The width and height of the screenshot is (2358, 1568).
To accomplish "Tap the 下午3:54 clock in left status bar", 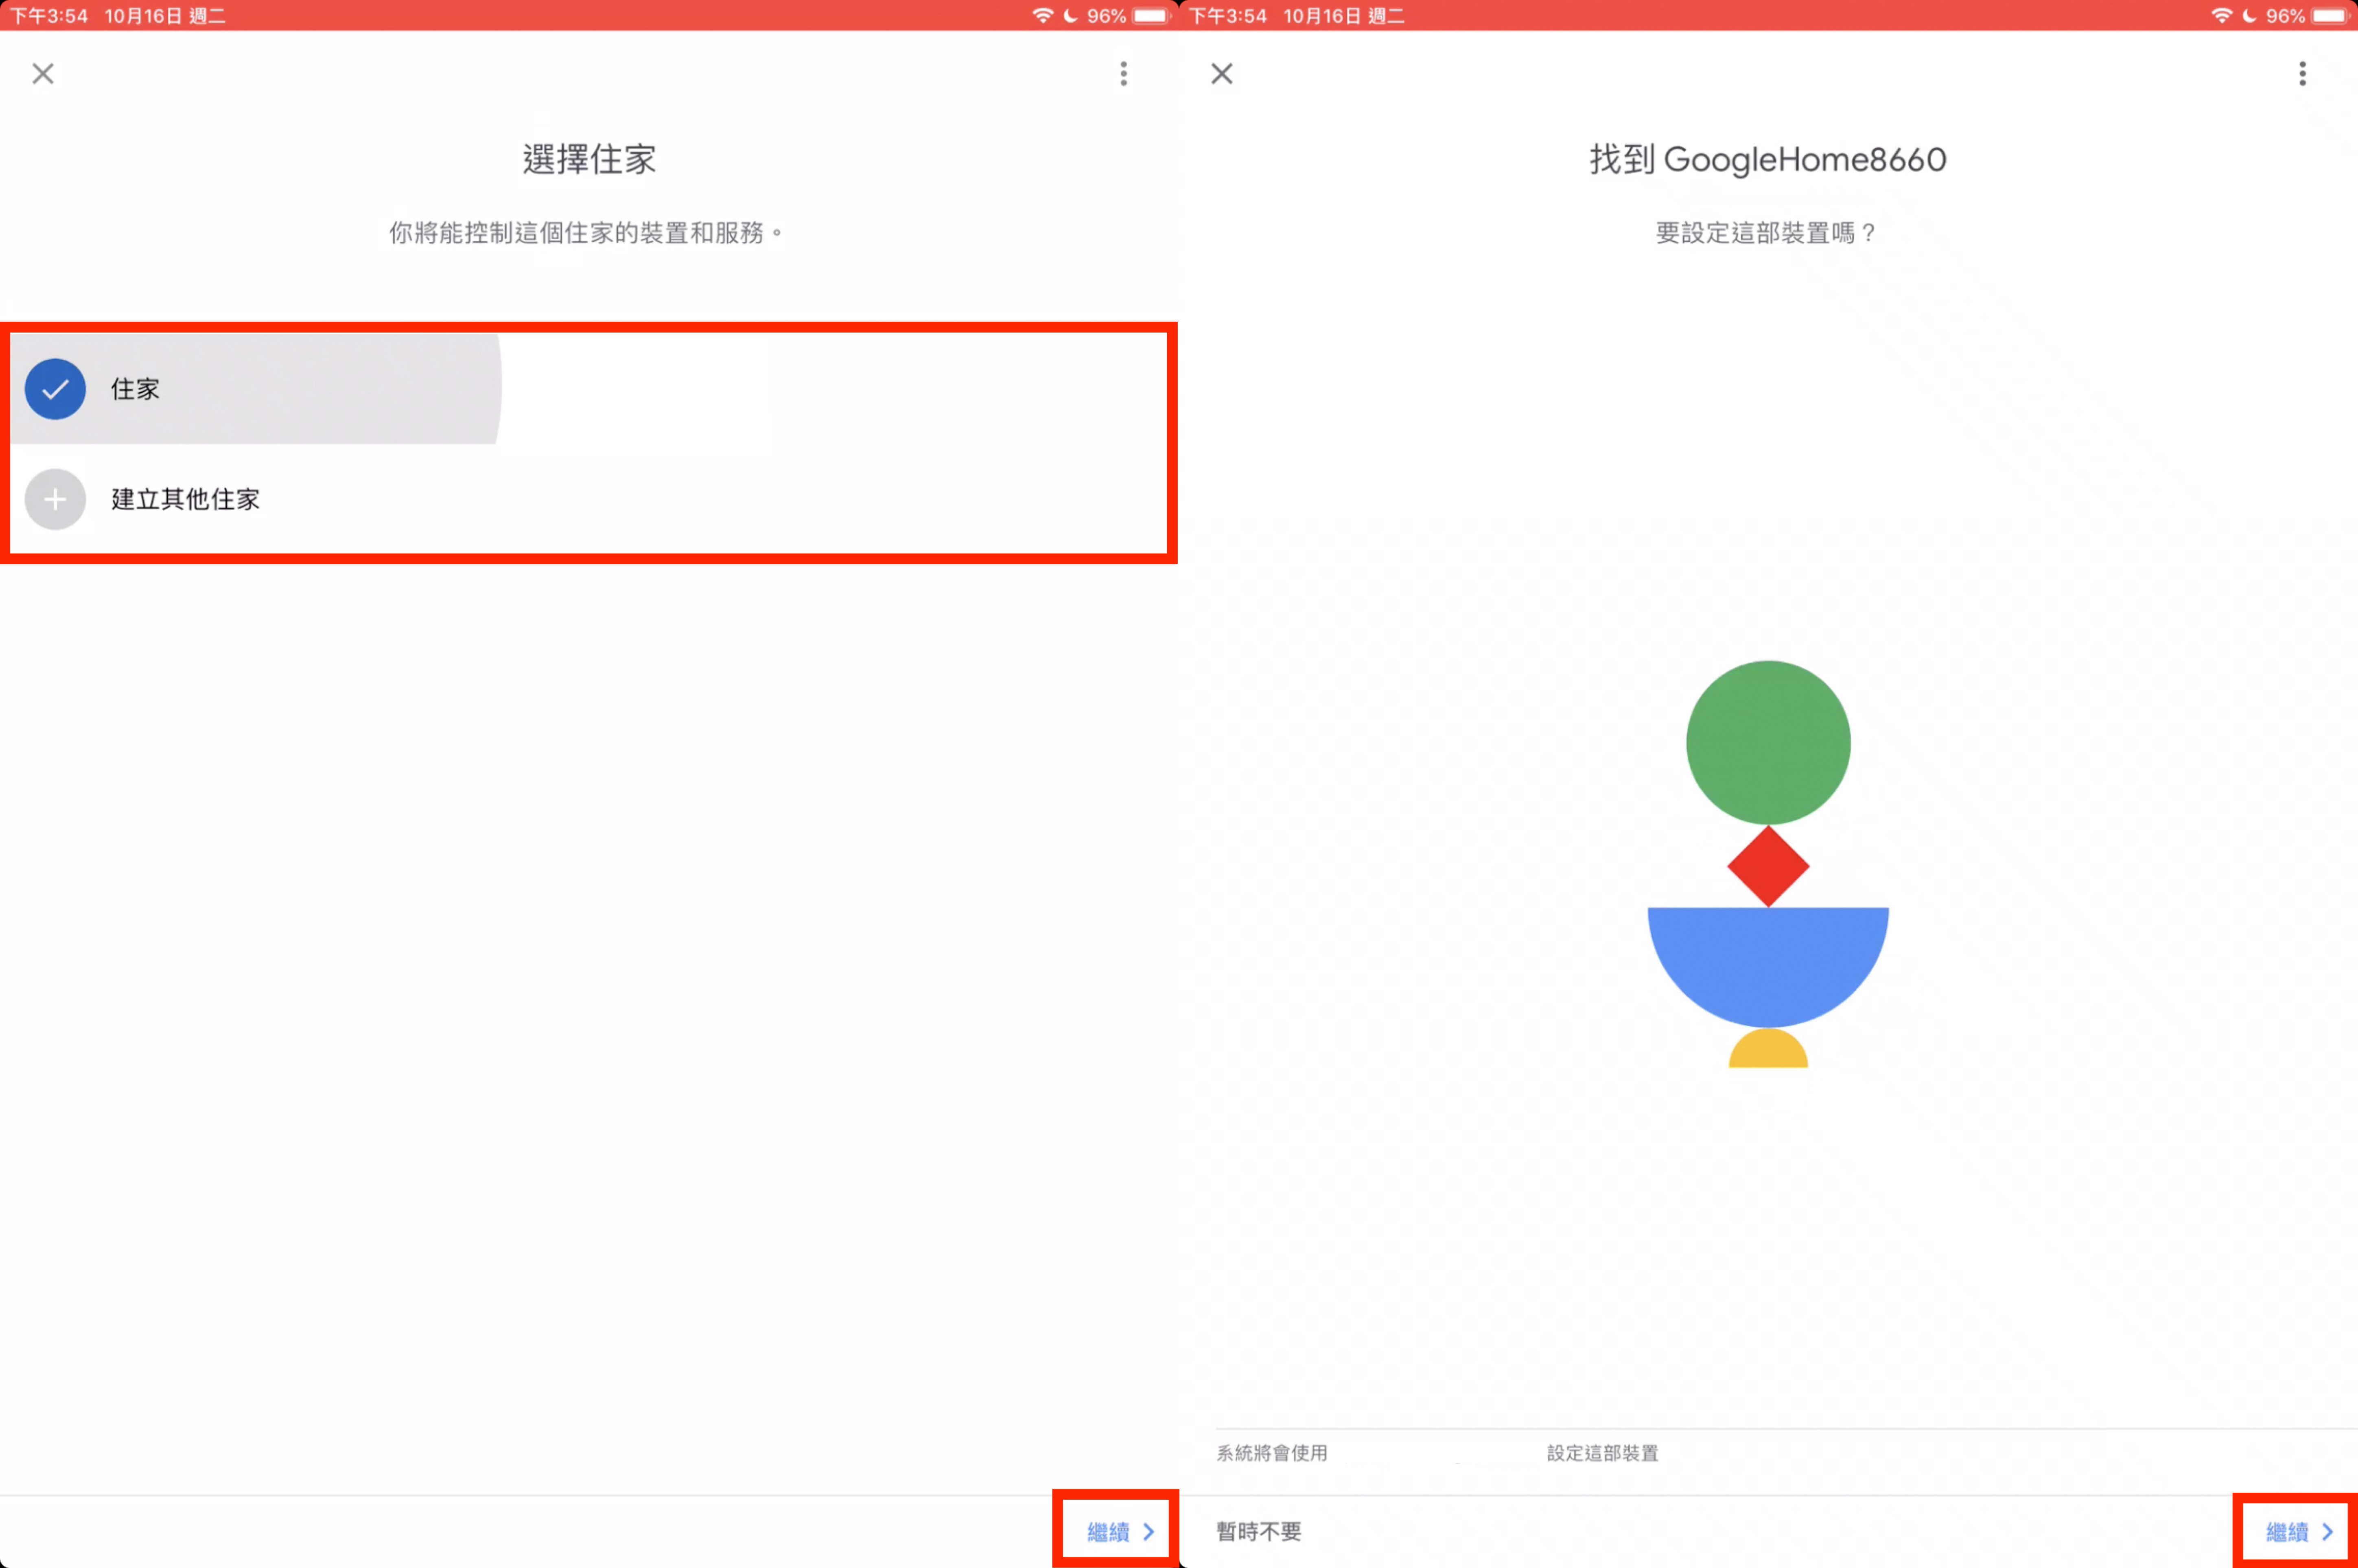I will pos(49,16).
